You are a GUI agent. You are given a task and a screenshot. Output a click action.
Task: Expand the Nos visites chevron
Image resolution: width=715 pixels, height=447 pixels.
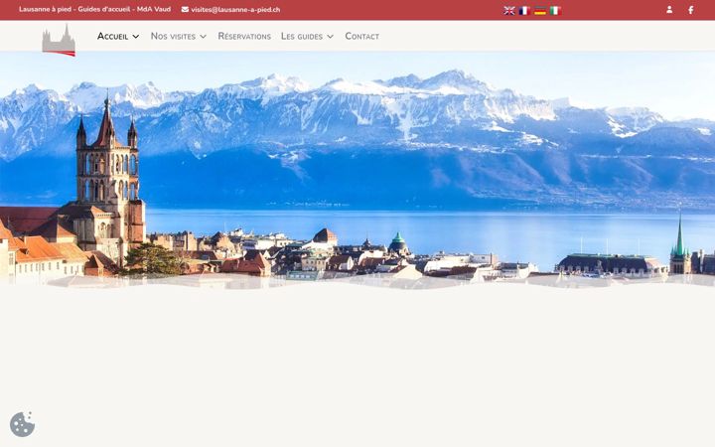tap(203, 37)
